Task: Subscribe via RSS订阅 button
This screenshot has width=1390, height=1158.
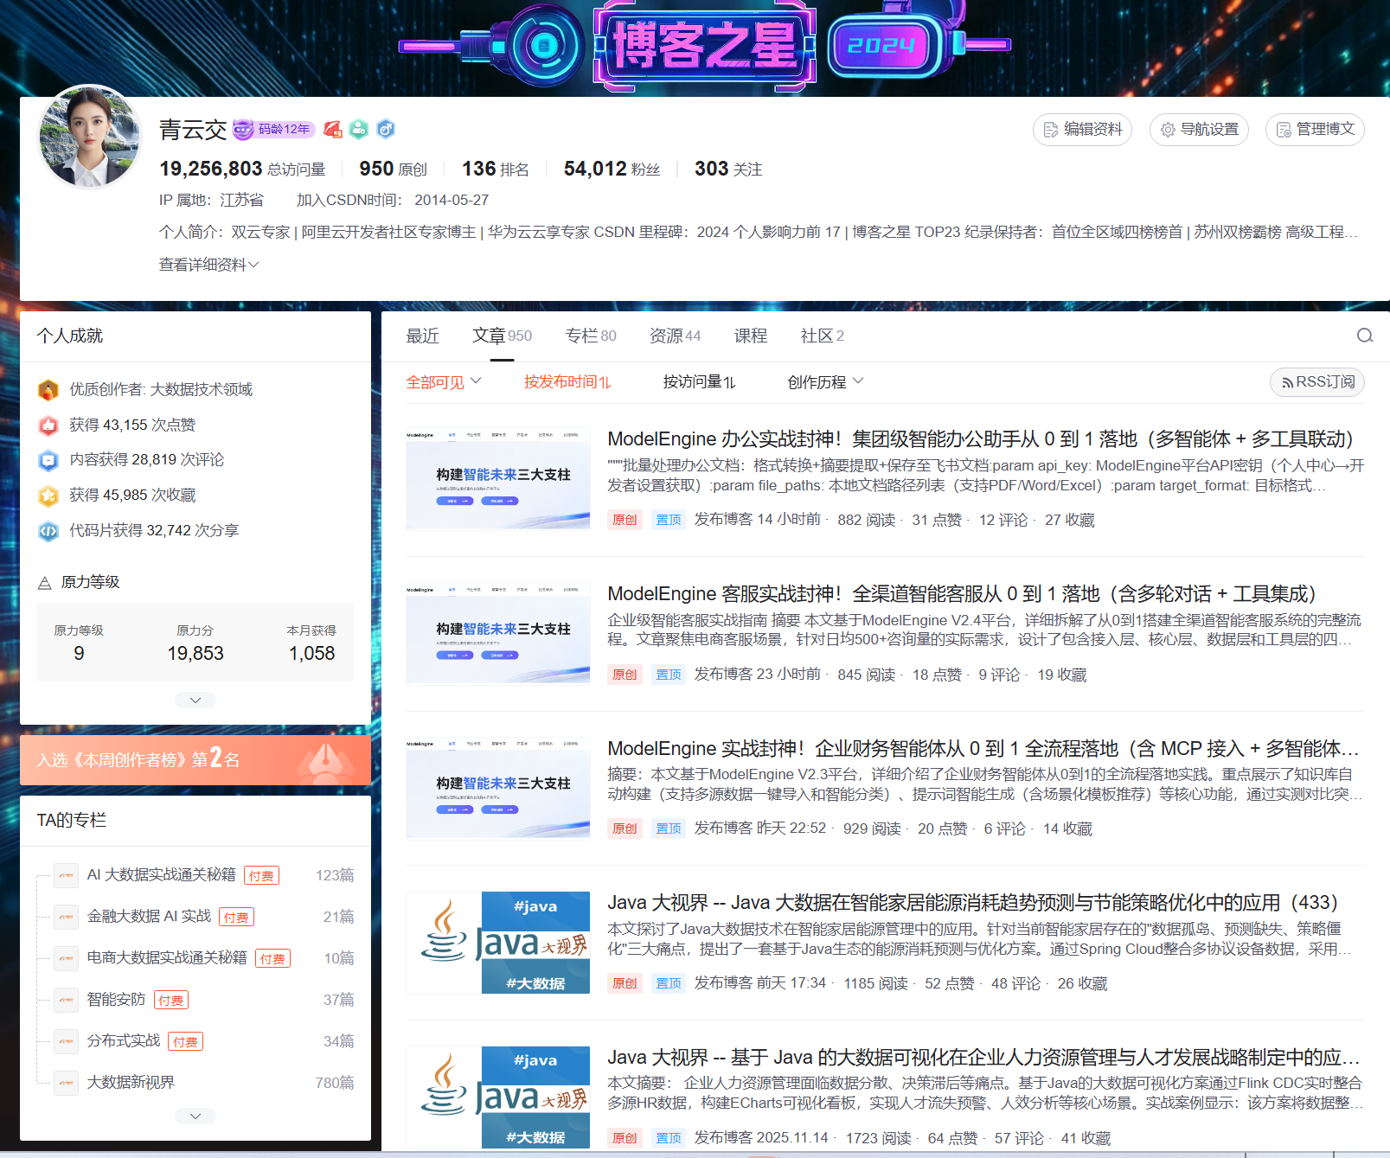Action: (x=1317, y=382)
